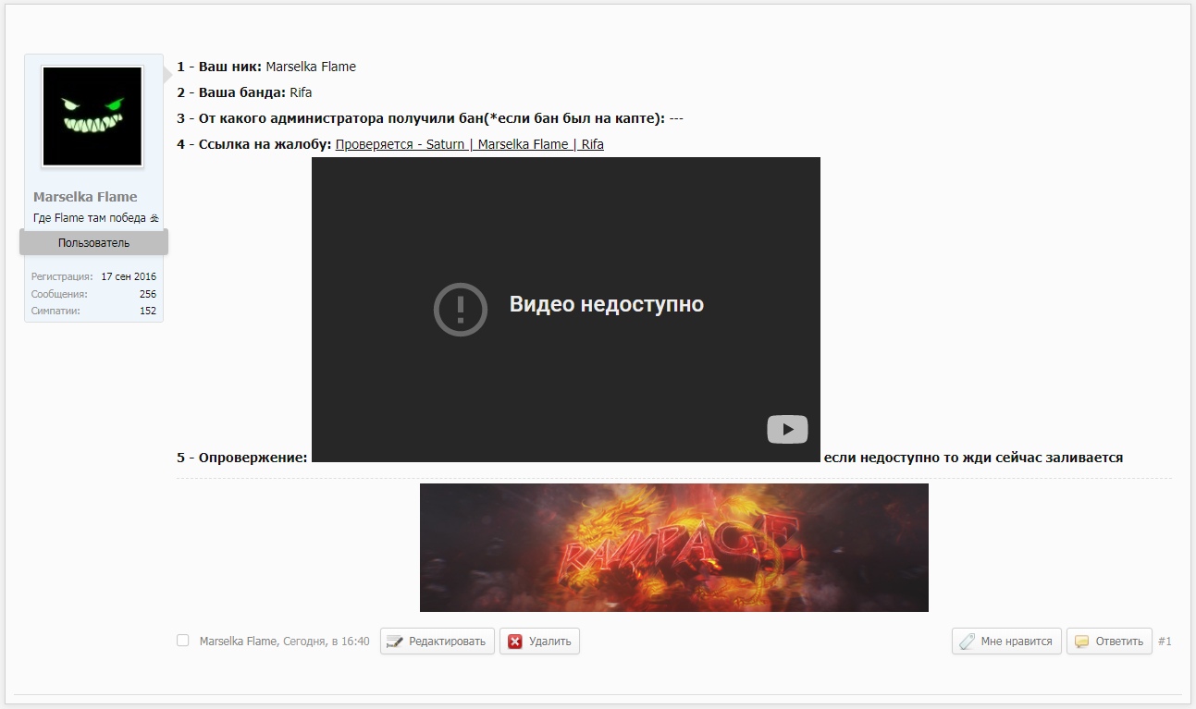Click the Видео недоступно text

coord(607,304)
